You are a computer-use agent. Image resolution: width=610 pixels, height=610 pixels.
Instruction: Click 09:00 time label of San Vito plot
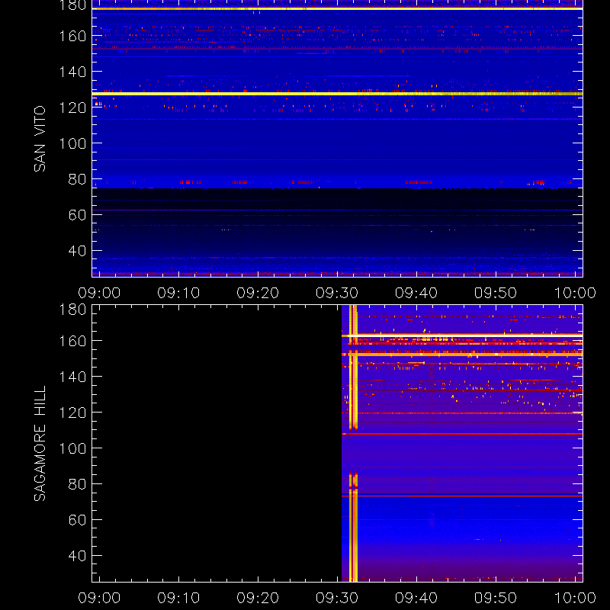(99, 293)
